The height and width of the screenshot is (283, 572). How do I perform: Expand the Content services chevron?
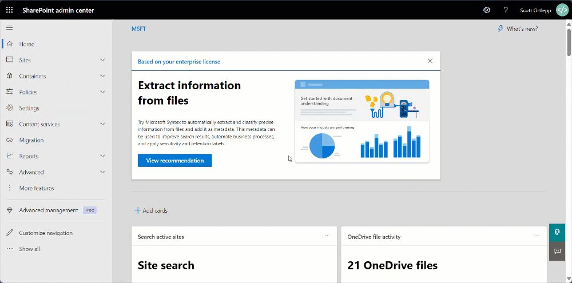102,124
